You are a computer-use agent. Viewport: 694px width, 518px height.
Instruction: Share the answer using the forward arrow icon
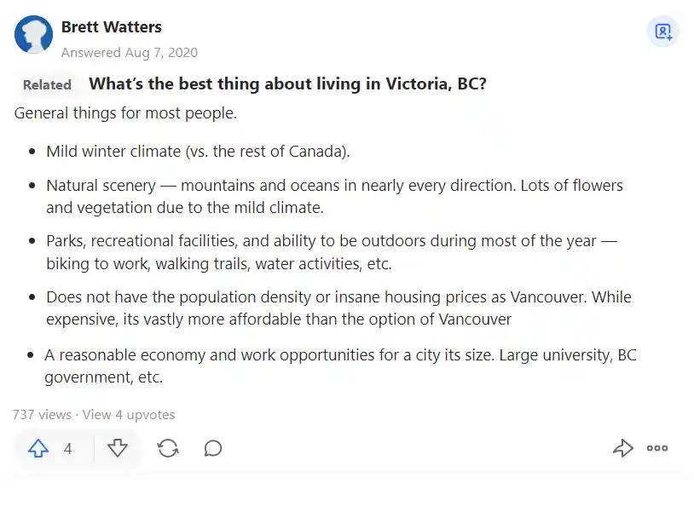(x=623, y=447)
